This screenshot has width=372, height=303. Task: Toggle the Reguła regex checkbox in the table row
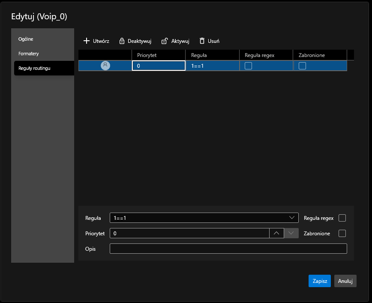(x=248, y=66)
